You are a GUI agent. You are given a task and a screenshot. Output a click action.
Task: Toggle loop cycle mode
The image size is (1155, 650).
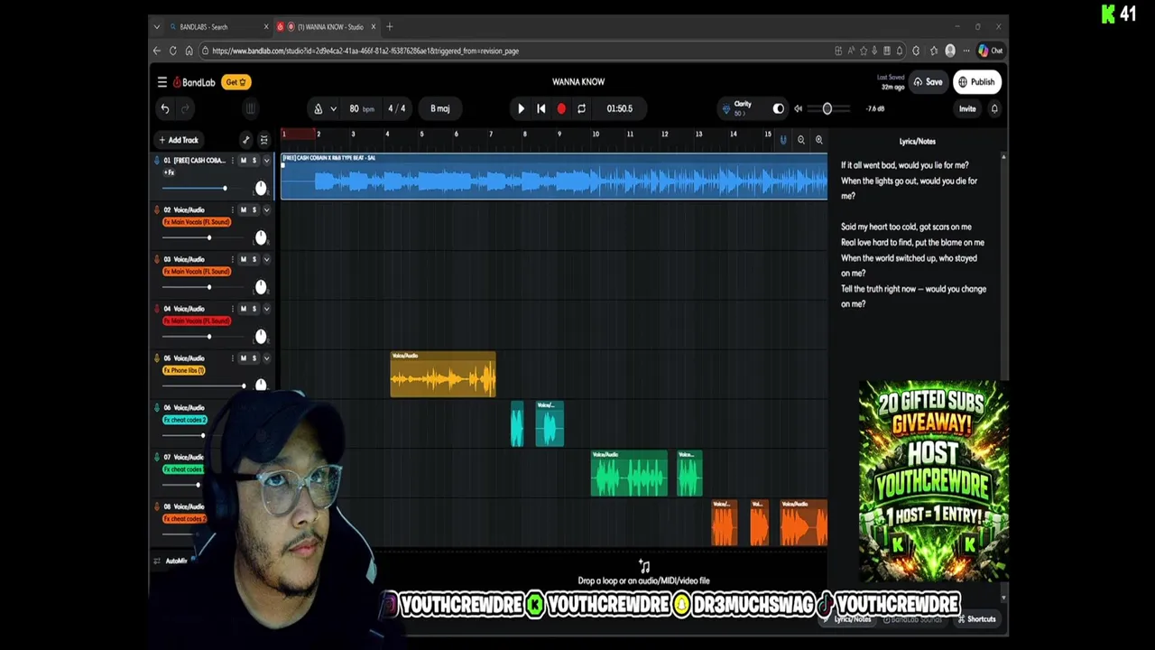pyautogui.click(x=581, y=108)
